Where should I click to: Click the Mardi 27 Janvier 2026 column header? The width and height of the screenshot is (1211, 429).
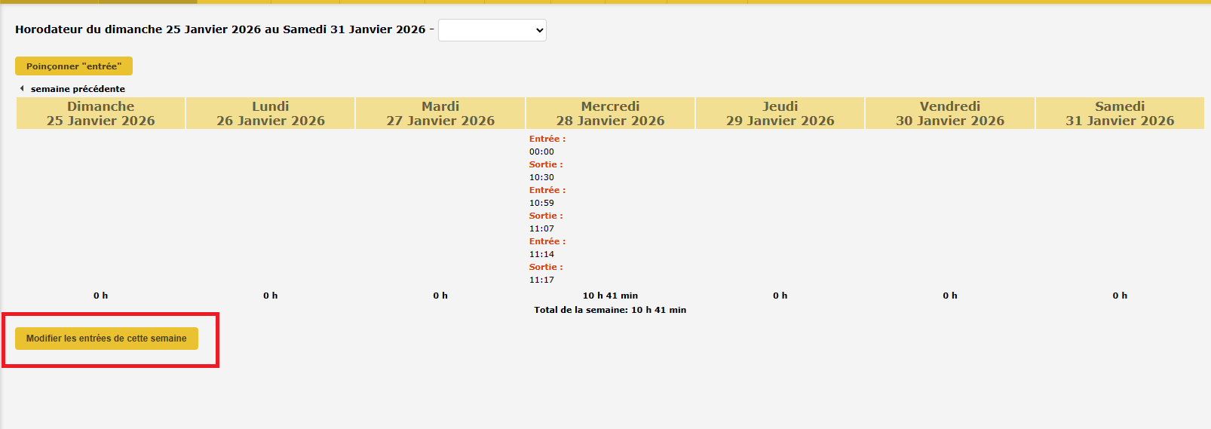pyautogui.click(x=440, y=113)
